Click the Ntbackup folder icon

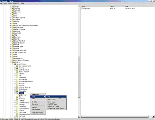(13, 12)
